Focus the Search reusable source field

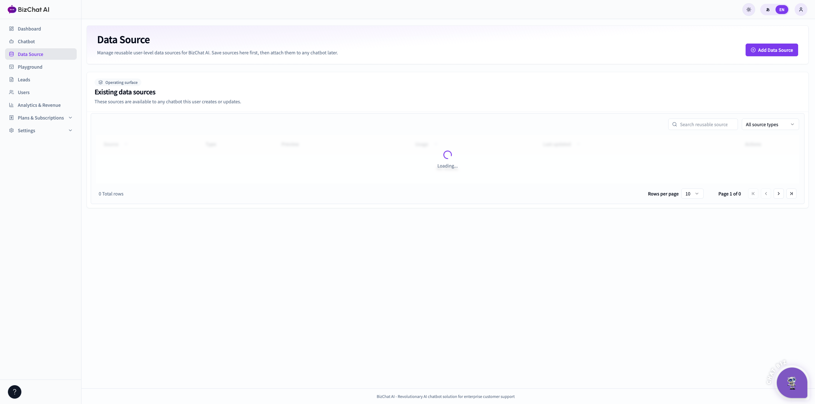[x=703, y=124]
